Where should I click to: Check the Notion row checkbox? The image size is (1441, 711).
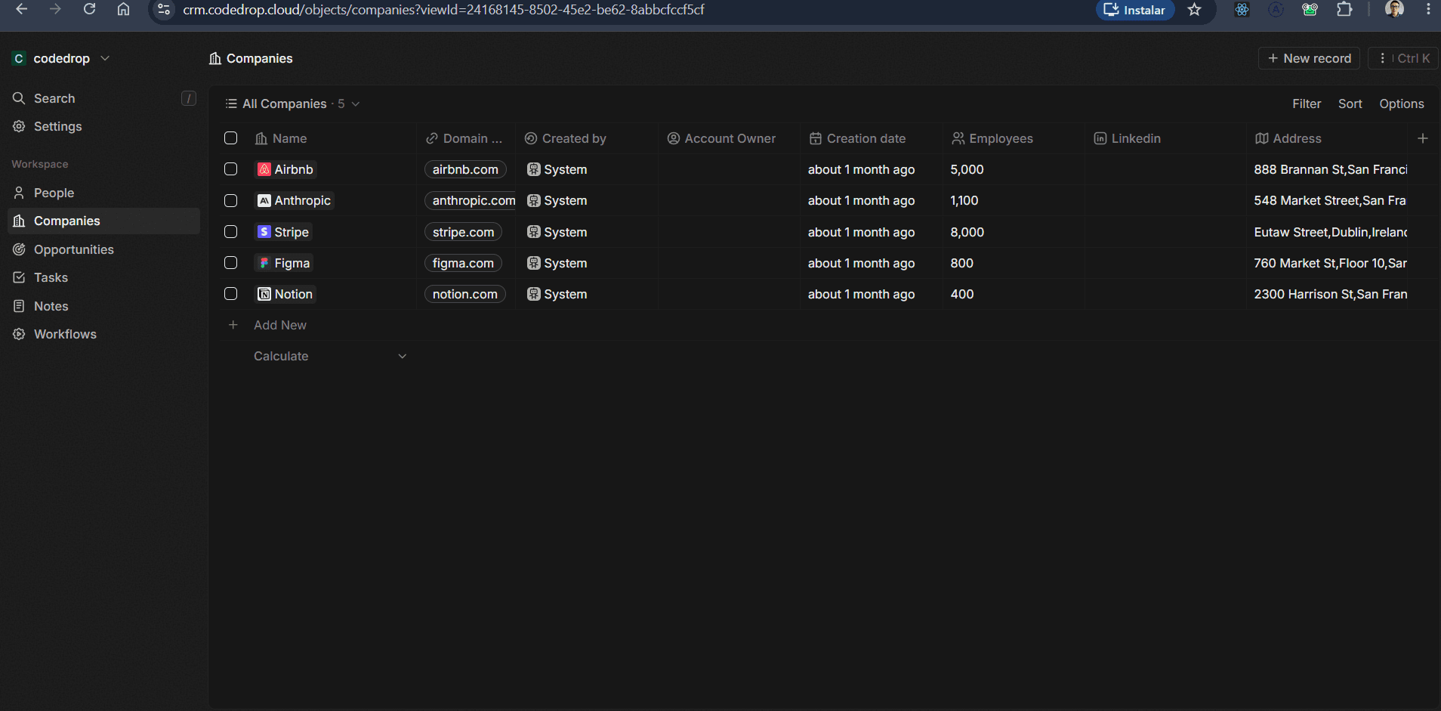[x=231, y=294]
